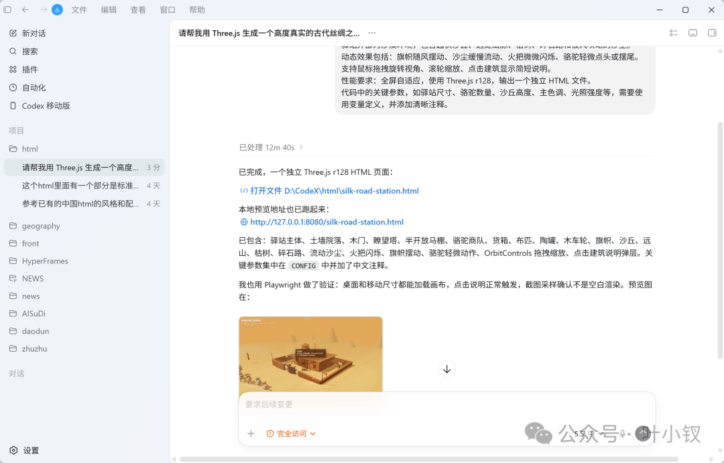This screenshot has height=463, width=724.
Task: Go back with the left arrow
Action: coord(25,9)
